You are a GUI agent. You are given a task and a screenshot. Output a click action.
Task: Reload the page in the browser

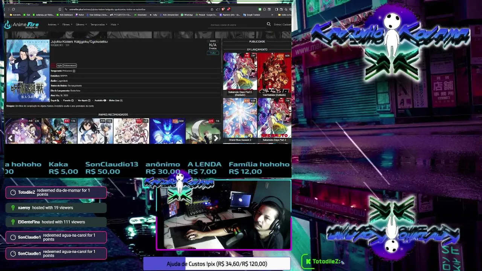tap(14, 9)
